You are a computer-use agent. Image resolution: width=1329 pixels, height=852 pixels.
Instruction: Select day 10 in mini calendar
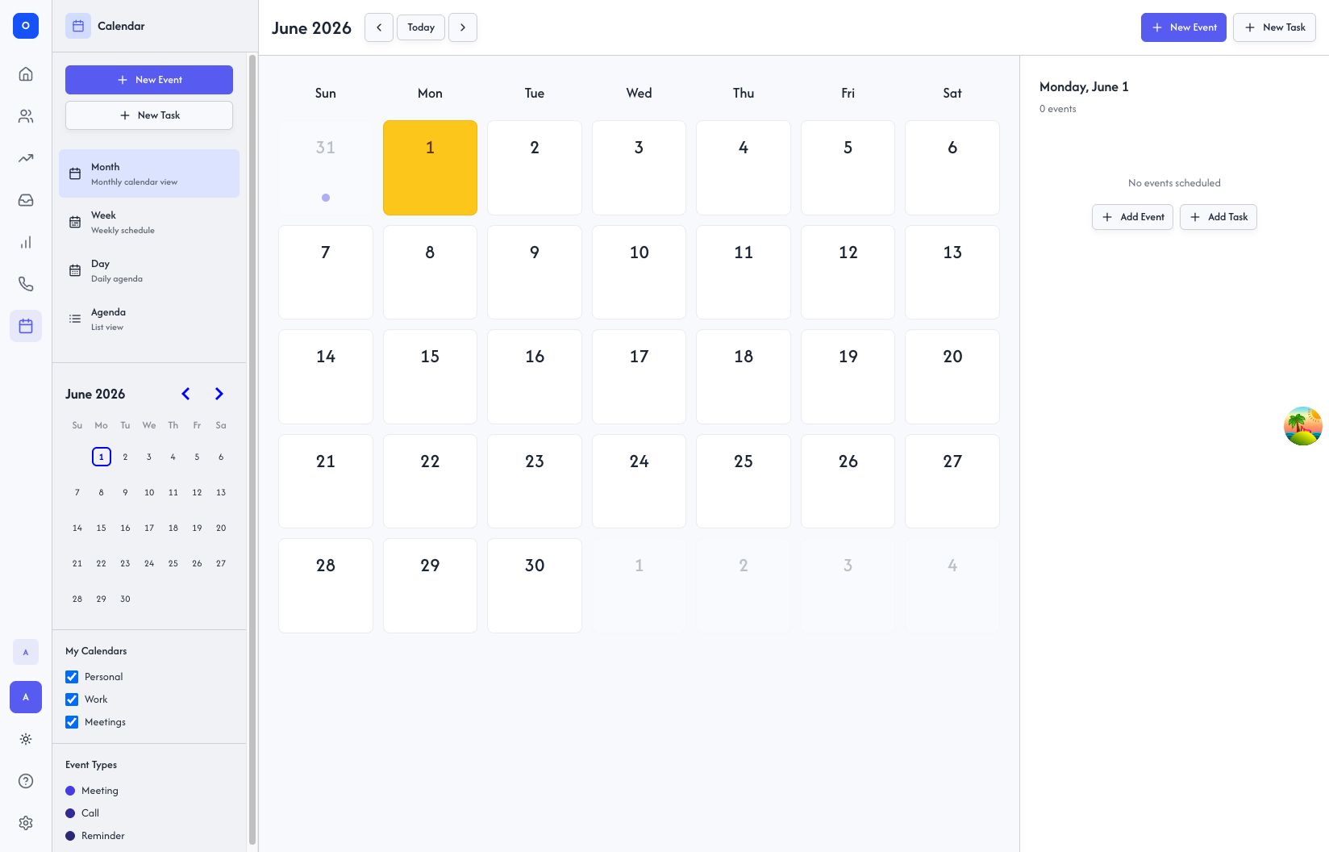coord(149,492)
